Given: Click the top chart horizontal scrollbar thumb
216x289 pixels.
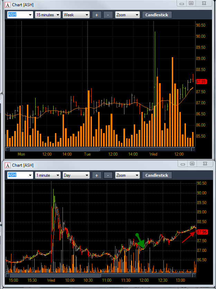Looking at the screenshot, I should pyautogui.click(x=145, y=149).
